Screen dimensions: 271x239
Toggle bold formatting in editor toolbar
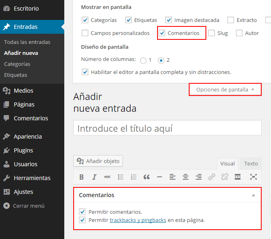[x=81, y=177]
